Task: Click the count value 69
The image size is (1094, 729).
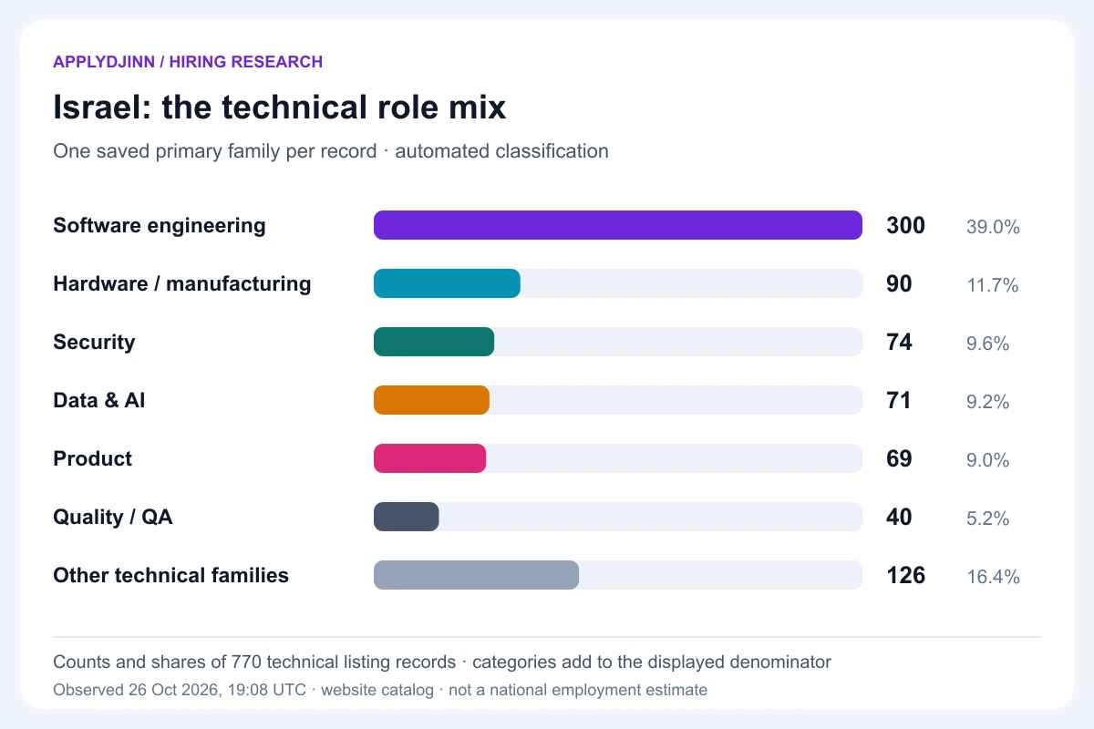Action: (899, 459)
